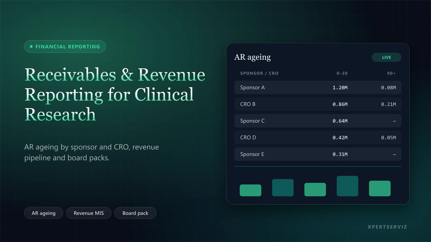Select the Sponsor C row label
This screenshot has height=242, width=431.
tap(252, 121)
